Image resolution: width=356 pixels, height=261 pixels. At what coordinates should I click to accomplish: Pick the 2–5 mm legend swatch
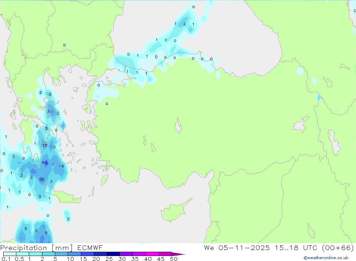click(48, 254)
